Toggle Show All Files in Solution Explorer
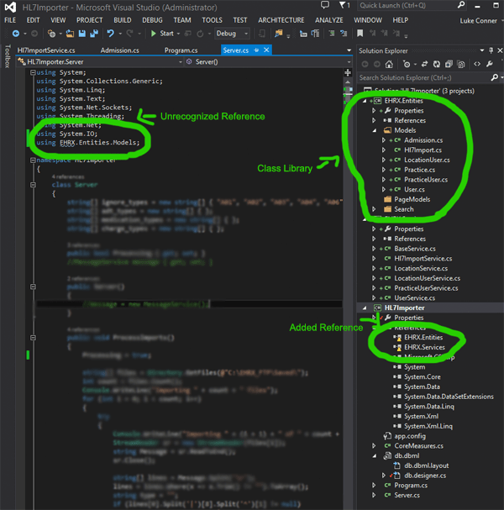The width and height of the screenshot is (504, 510). coord(461,64)
